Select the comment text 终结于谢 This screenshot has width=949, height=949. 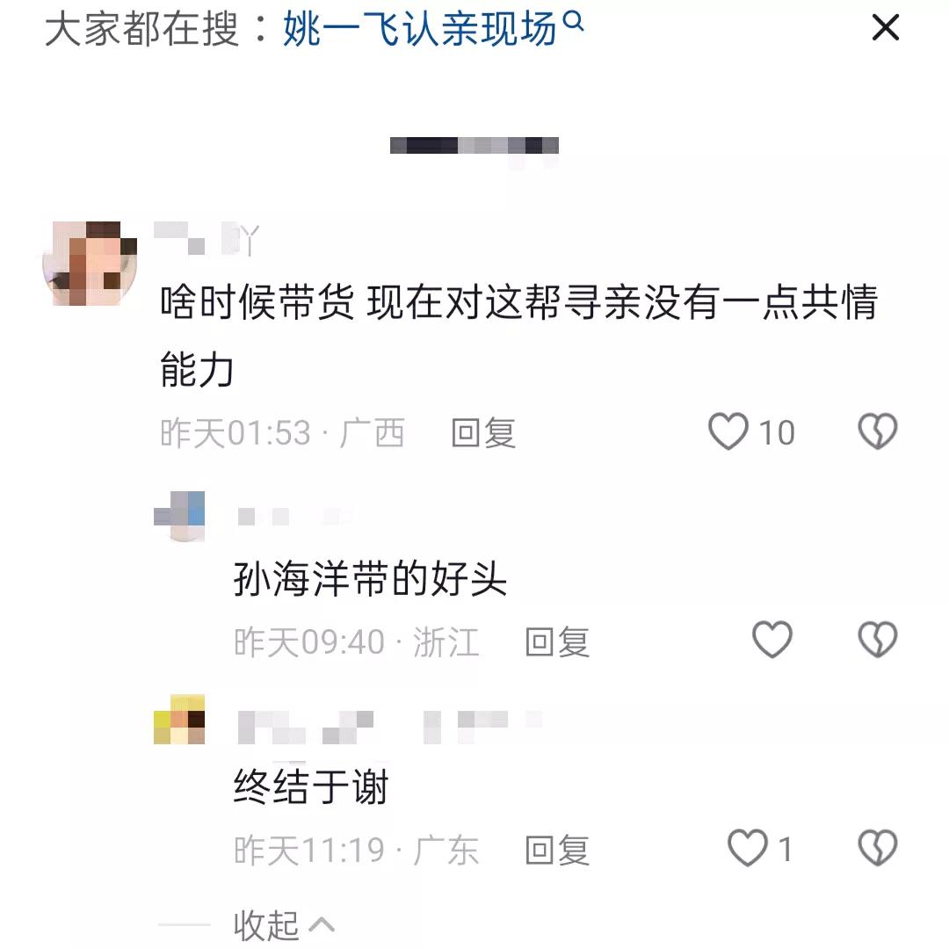point(311,786)
